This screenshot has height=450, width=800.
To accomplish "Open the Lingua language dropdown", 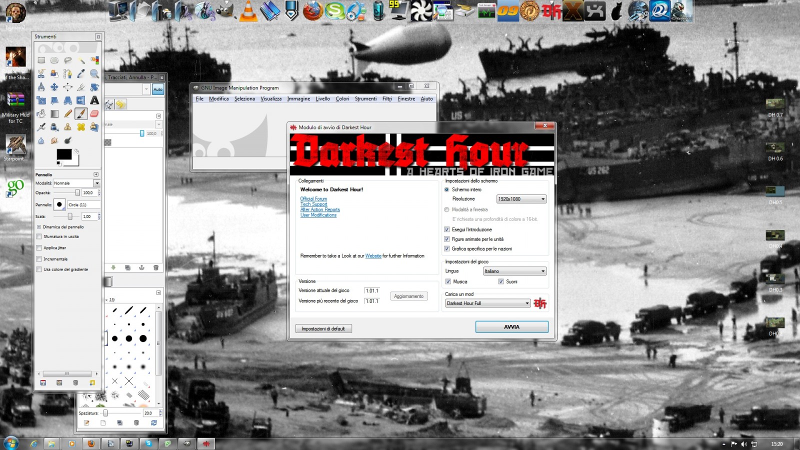I will [x=514, y=271].
